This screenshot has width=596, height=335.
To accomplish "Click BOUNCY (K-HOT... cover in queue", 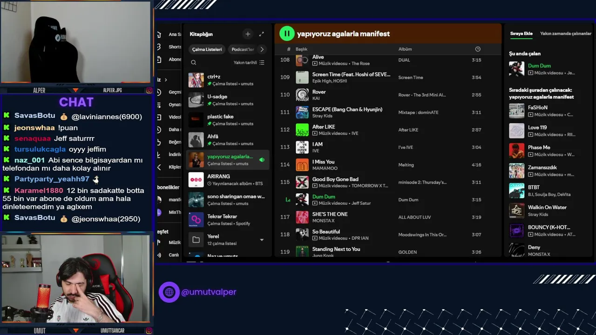I will [516, 231].
